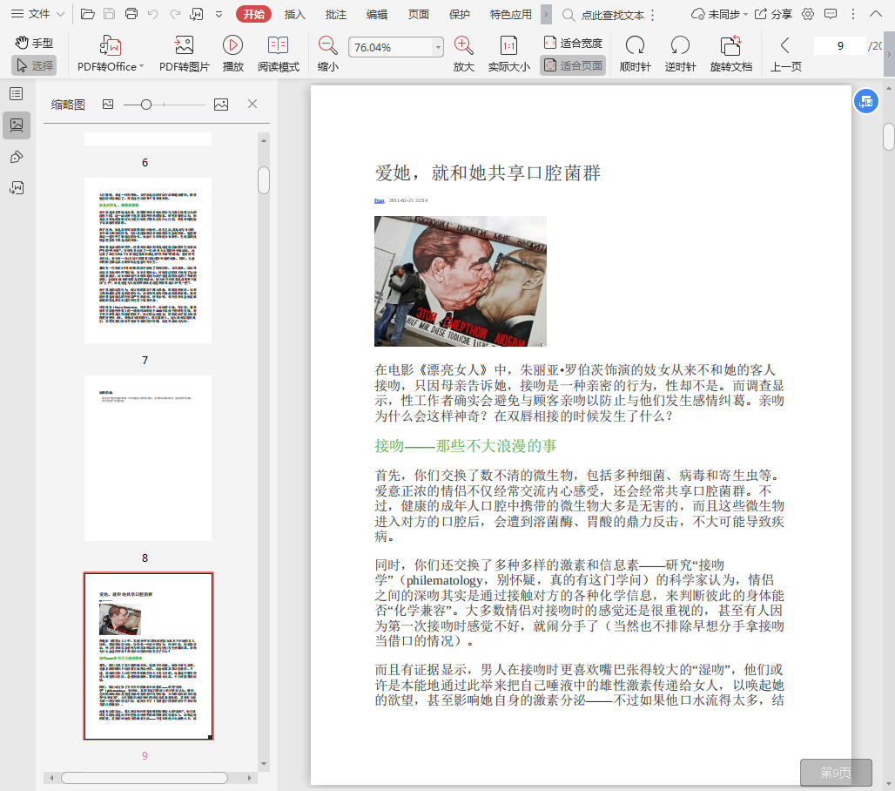Zoom out using the 缩小 icon
Screen dimensions: 895x791
click(x=328, y=46)
